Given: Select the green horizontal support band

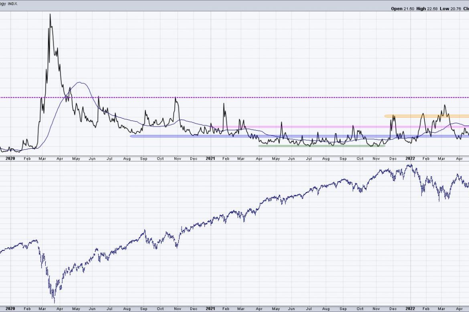Looking at the screenshot, I should (x=321, y=146).
